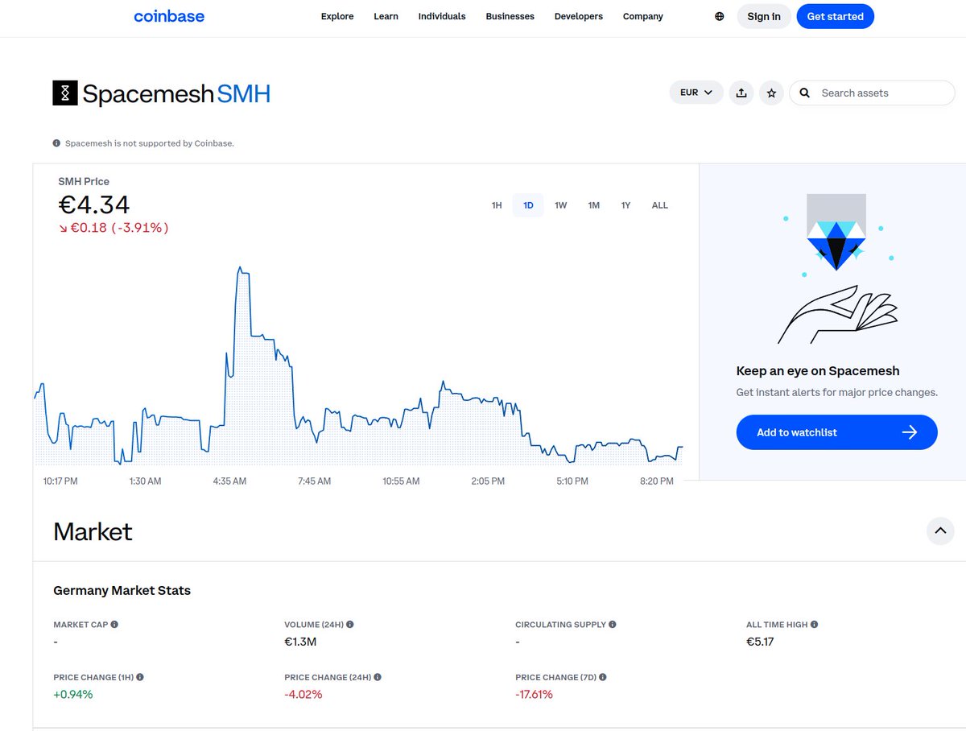Click the €4.34 SMH price
Image resolution: width=966 pixels, height=731 pixels.
tap(94, 204)
